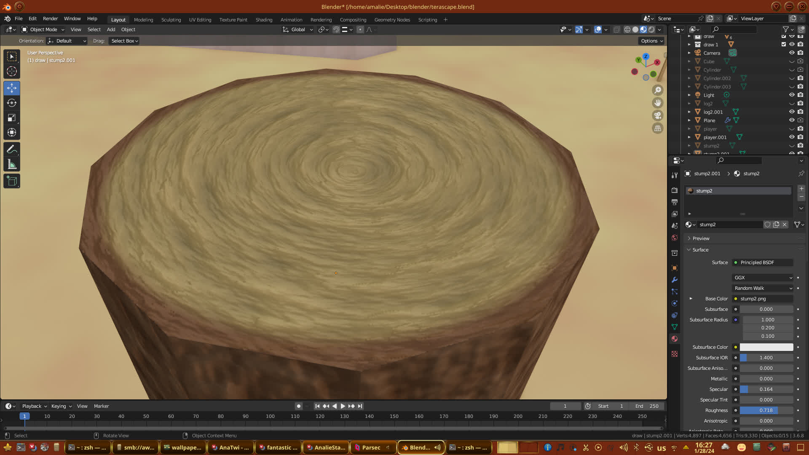Open the Render menu
This screenshot has height=455, width=809.
point(50,19)
